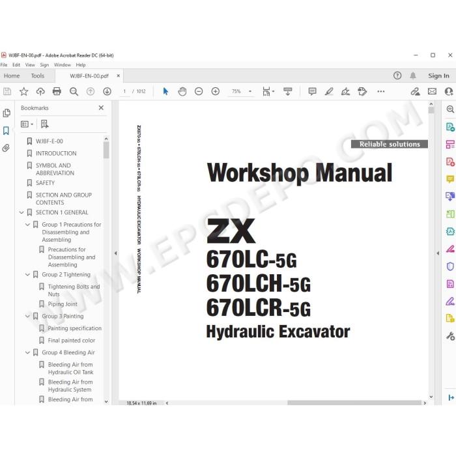456x456 pixels.
Task: Open the View menu
Action: (x=30, y=65)
